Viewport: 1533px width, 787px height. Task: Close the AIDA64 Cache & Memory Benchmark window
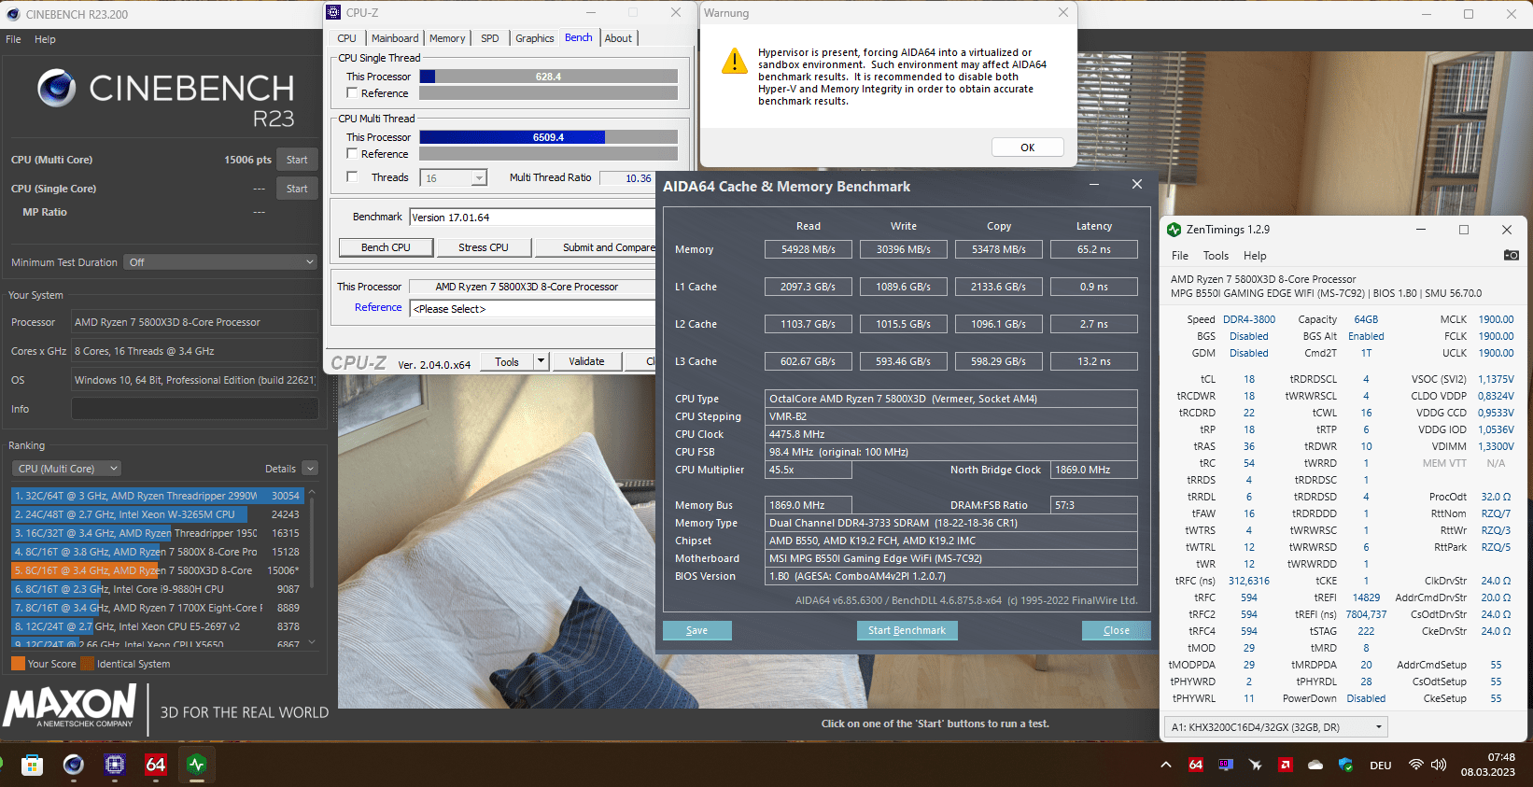pyautogui.click(x=1137, y=184)
